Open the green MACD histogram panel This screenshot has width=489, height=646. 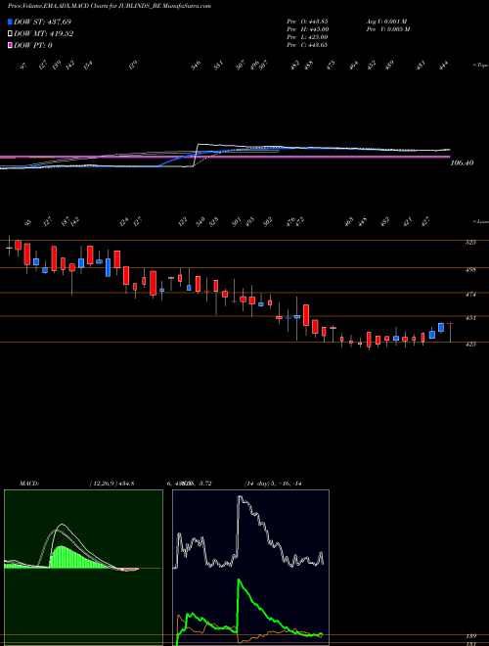(83, 568)
